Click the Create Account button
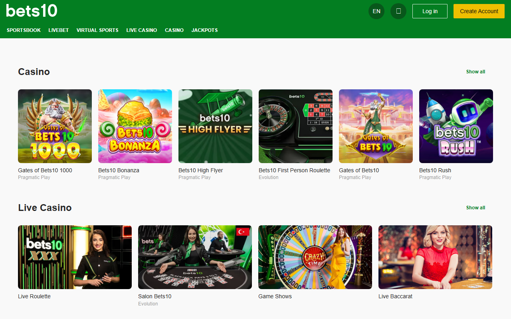511x319 pixels. [479, 11]
